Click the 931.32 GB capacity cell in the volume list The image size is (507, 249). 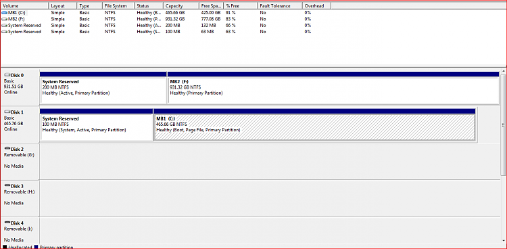coord(175,19)
